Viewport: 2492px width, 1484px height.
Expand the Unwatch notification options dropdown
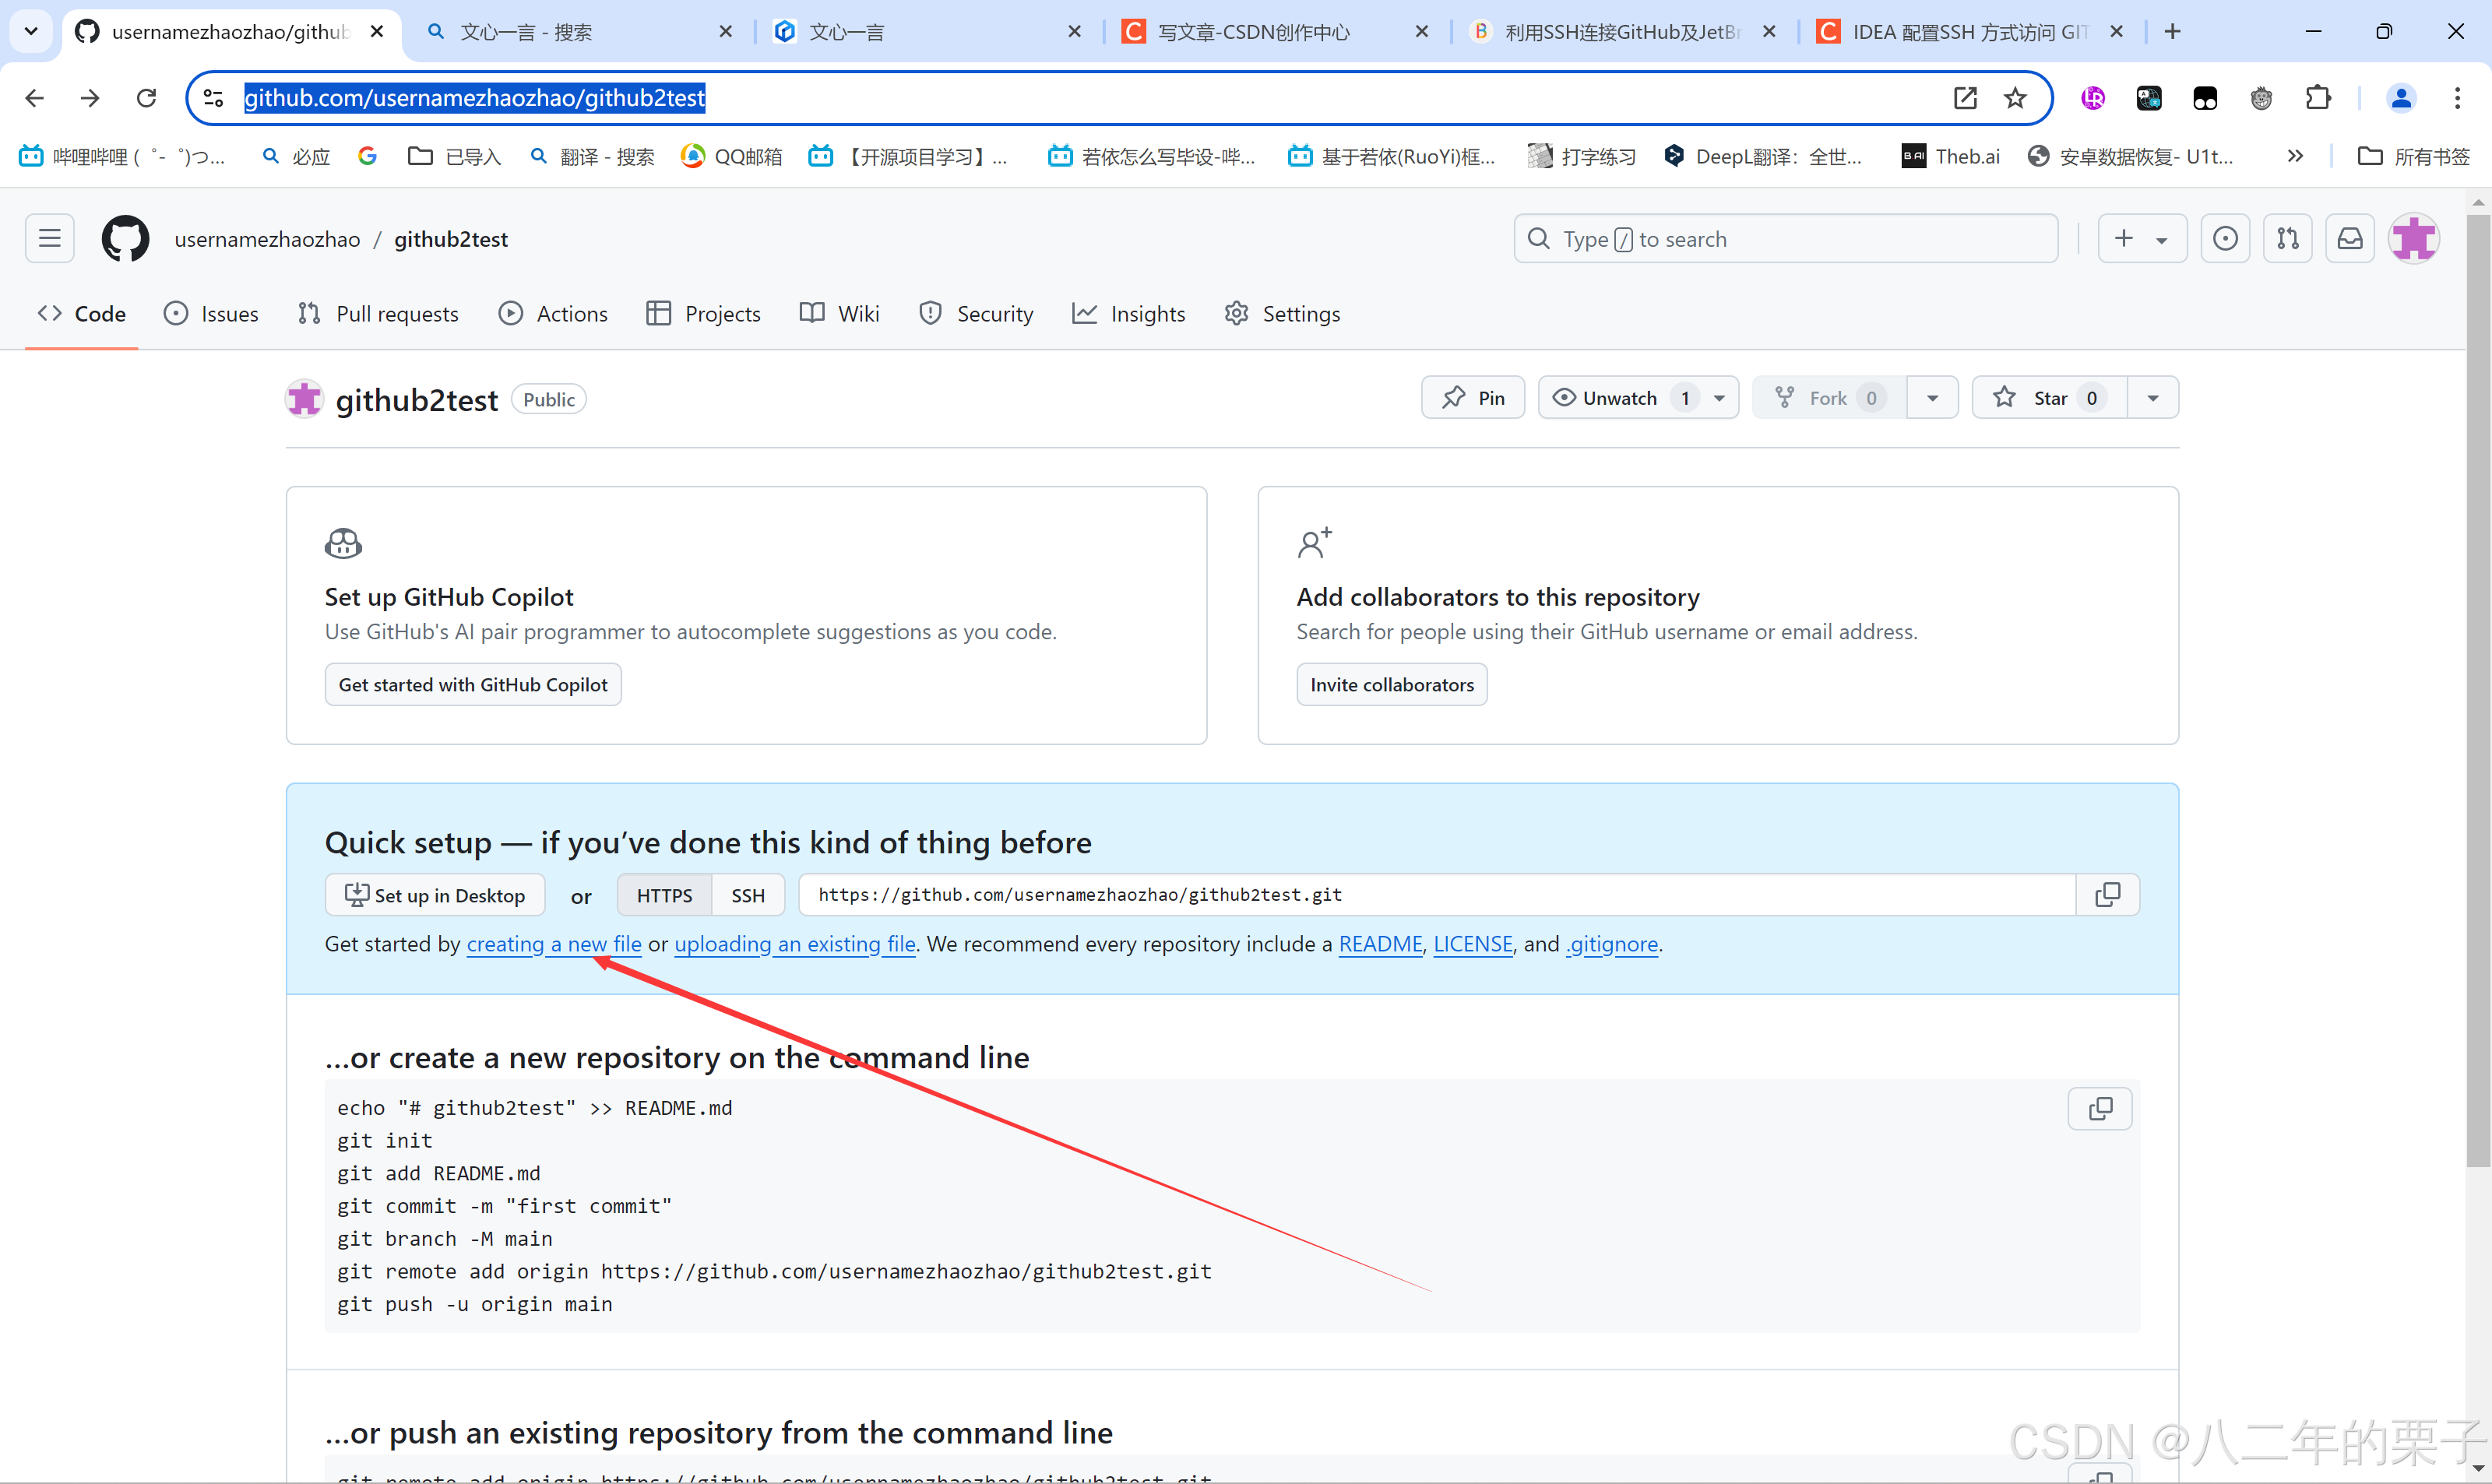pyautogui.click(x=1720, y=398)
